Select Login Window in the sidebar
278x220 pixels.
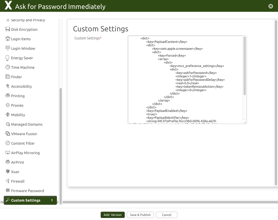(x=23, y=48)
